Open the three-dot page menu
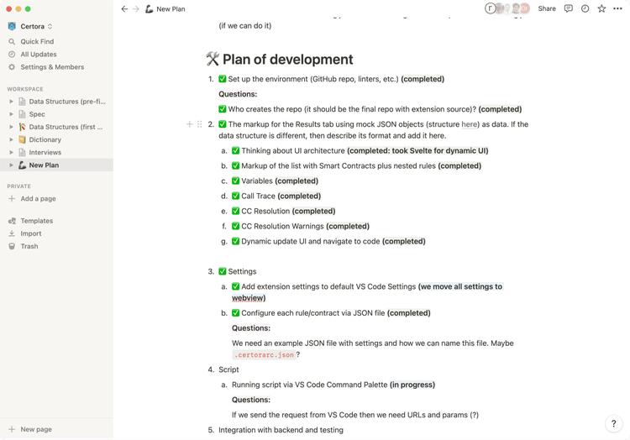Viewport: 630px width, 440px height. point(618,8)
